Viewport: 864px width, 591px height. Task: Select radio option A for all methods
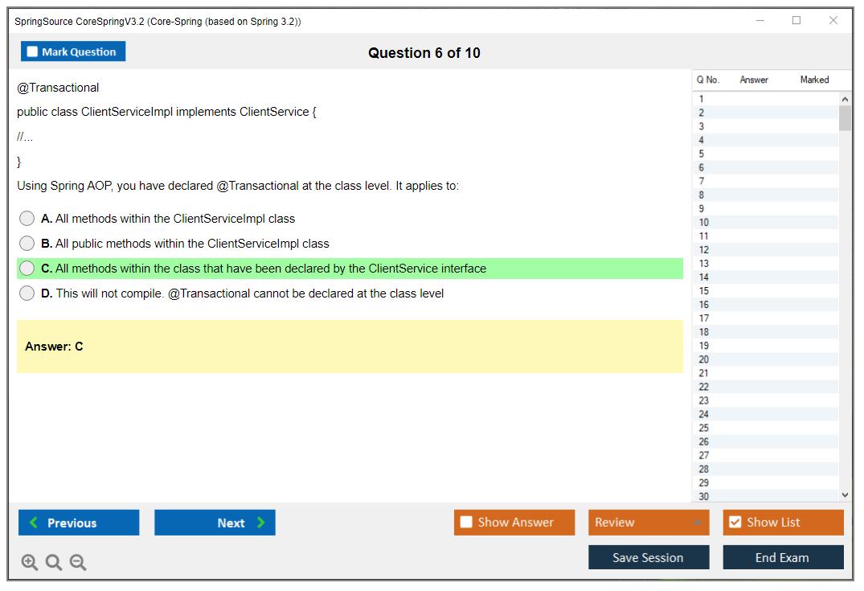coord(27,219)
